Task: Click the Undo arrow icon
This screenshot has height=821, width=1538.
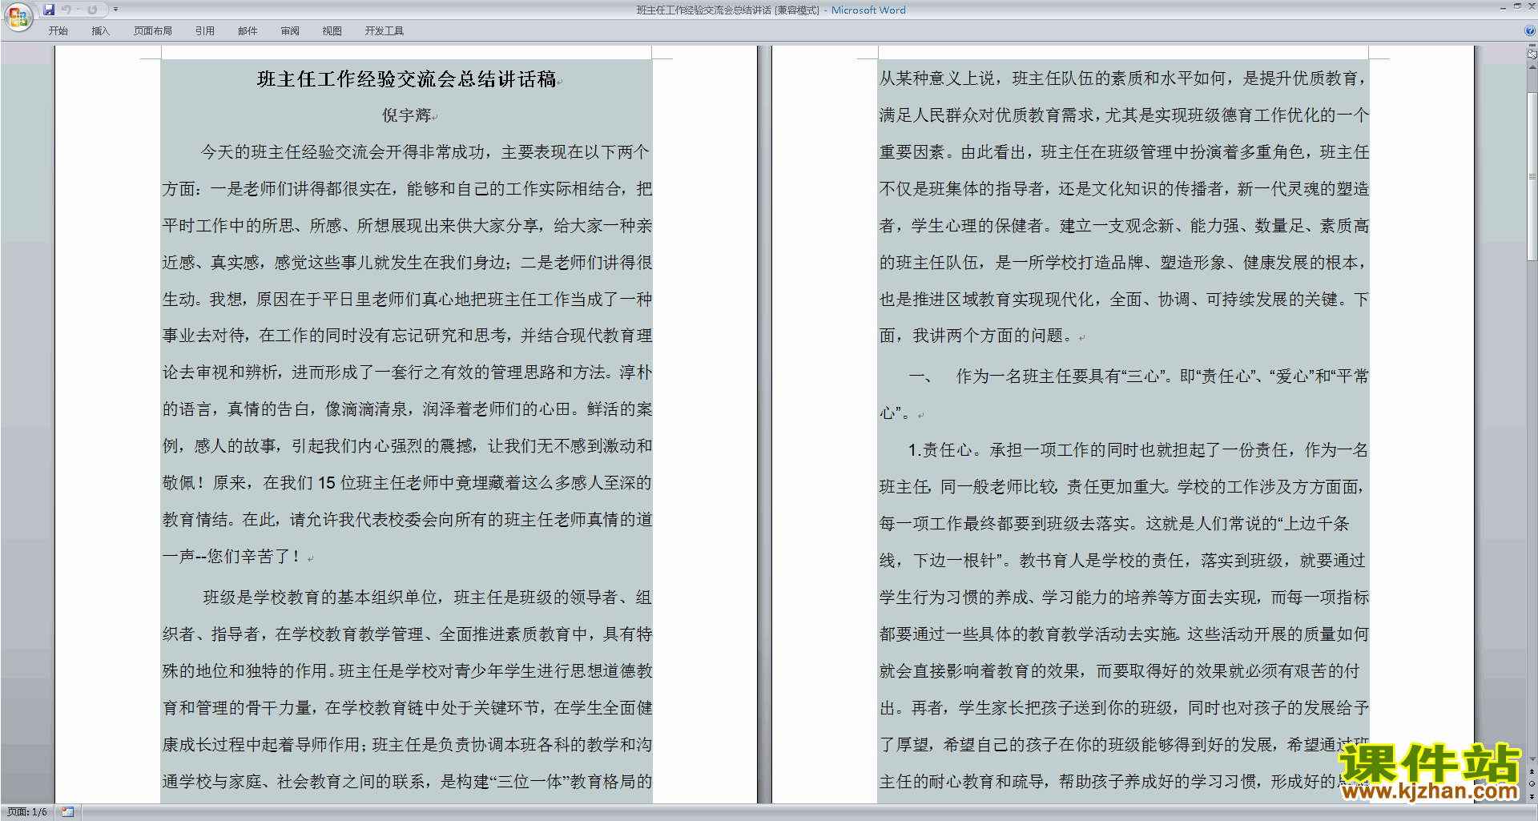Action: (66, 10)
